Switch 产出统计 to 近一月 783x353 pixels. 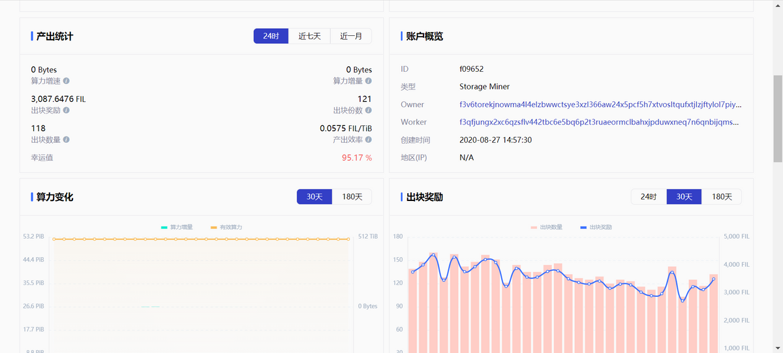pyautogui.click(x=351, y=37)
